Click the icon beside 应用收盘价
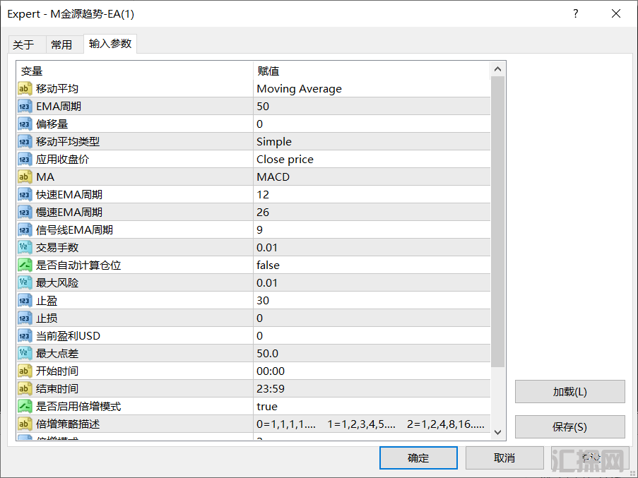This screenshot has width=638, height=478. (25, 160)
